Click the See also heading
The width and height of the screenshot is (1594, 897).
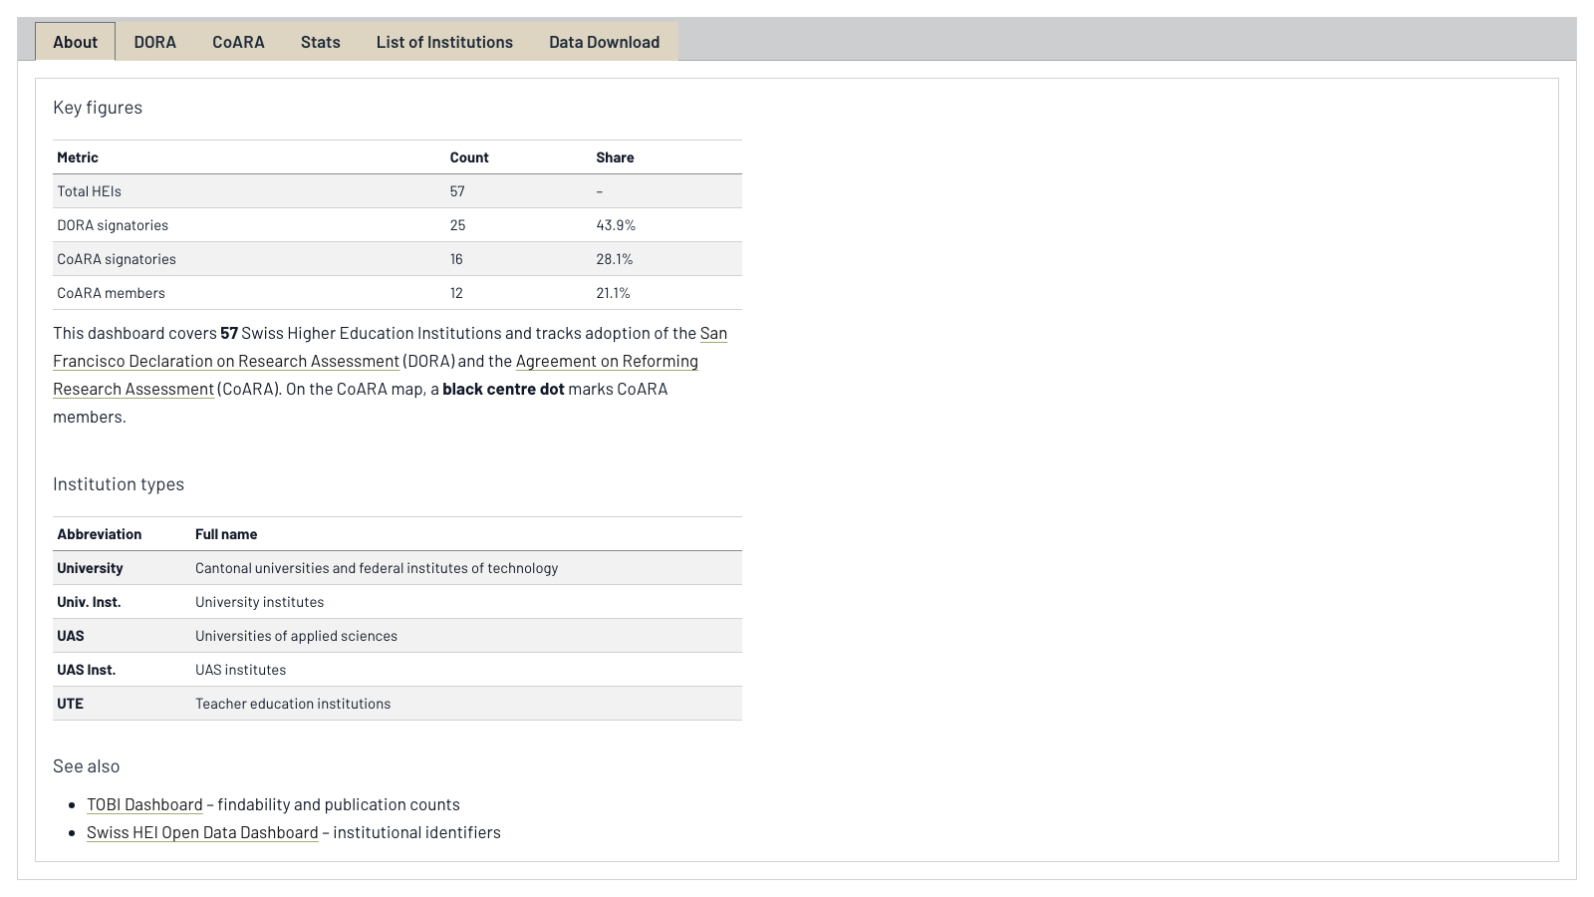[x=87, y=766]
